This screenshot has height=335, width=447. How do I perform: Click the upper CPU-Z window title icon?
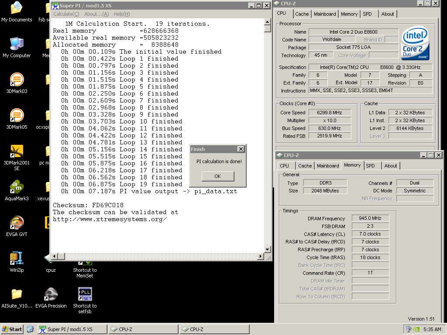pyautogui.click(x=277, y=3)
